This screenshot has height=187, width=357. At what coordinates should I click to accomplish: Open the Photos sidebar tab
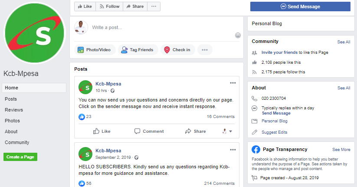[x=12, y=121]
